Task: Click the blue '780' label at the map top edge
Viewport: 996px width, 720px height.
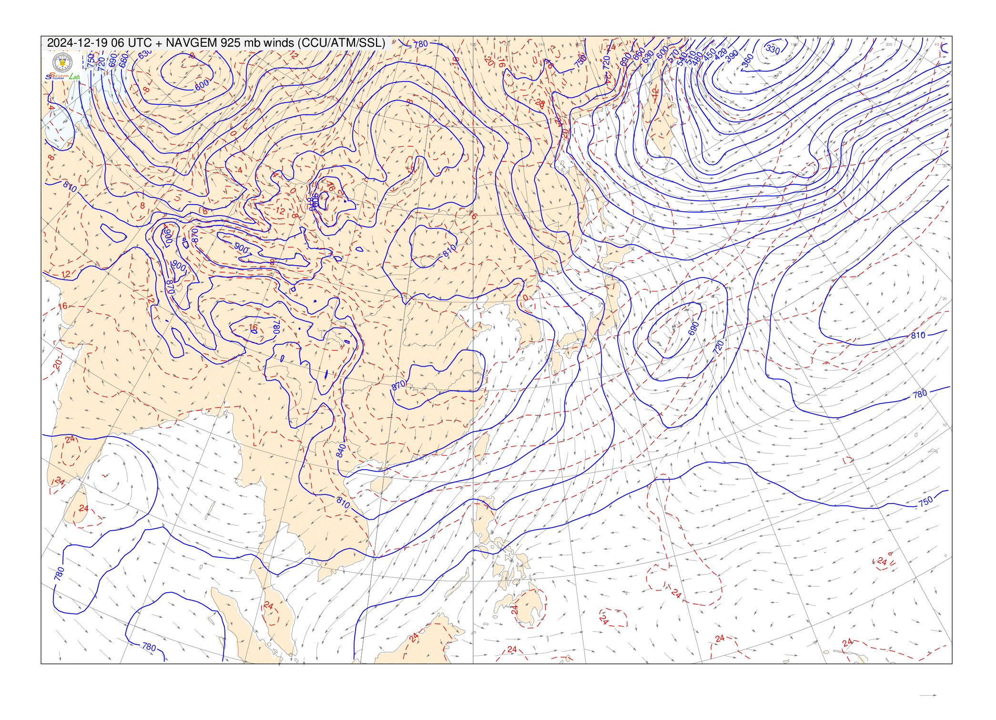Action: (420, 44)
